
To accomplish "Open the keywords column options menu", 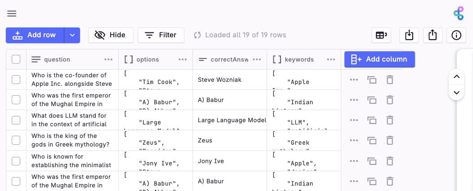I will point(331,59).
